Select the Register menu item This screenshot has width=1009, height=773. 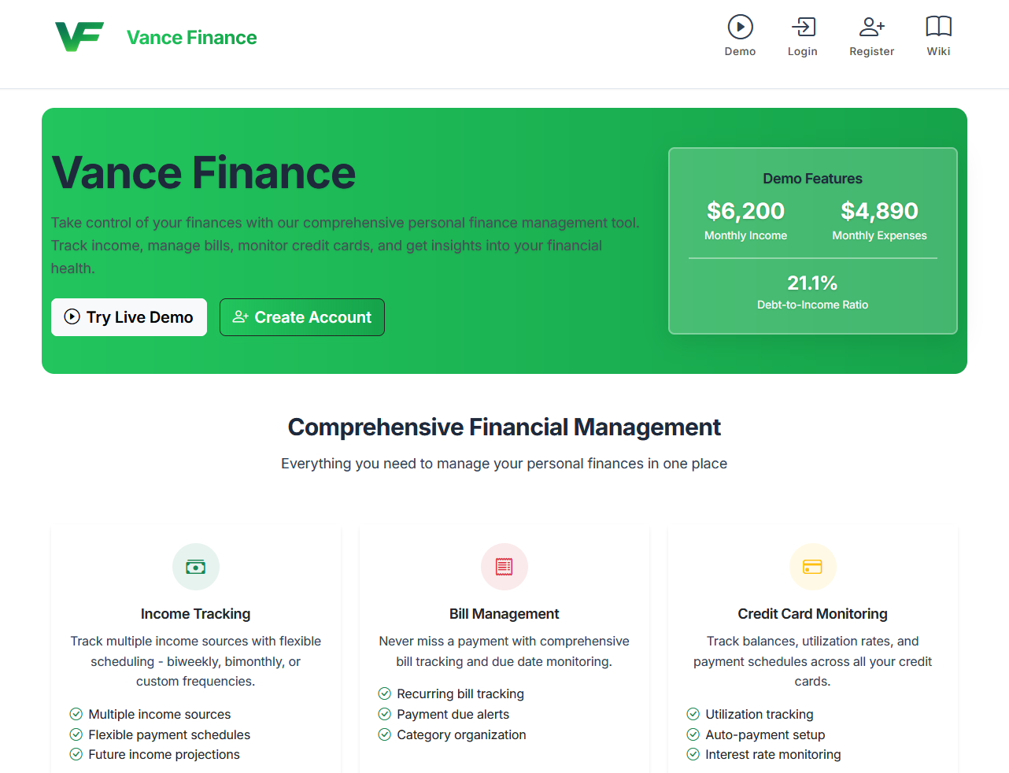(x=871, y=35)
